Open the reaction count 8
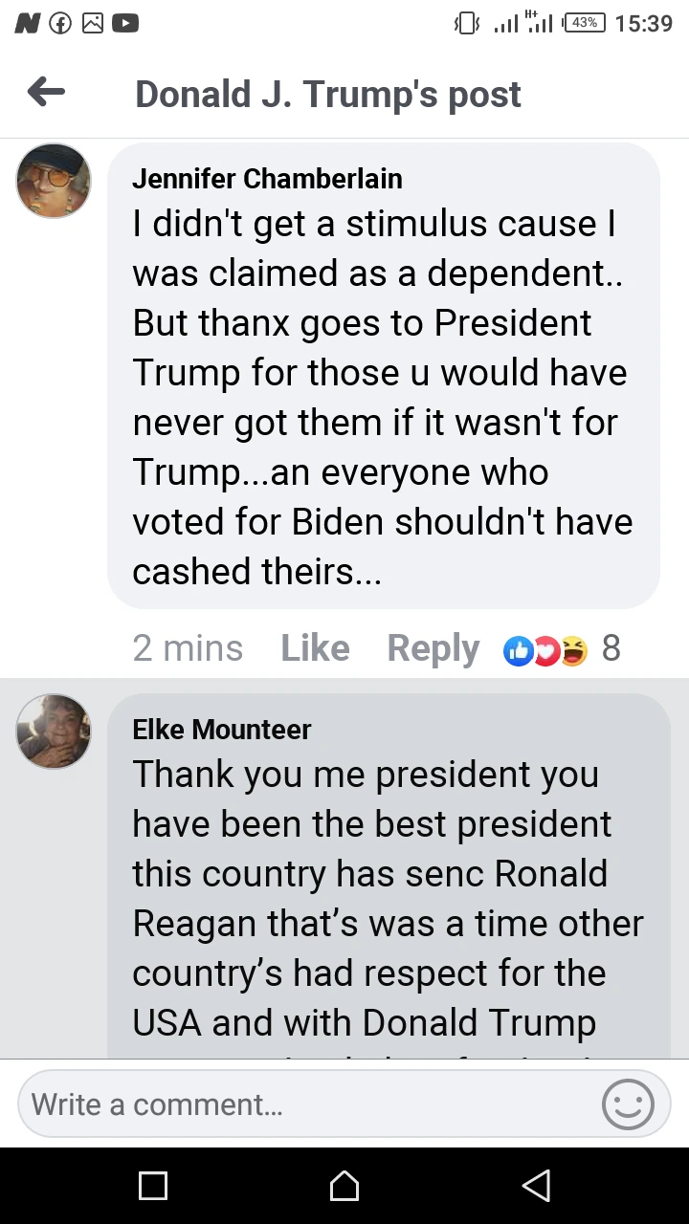The height and width of the screenshot is (1224, 689). click(611, 648)
